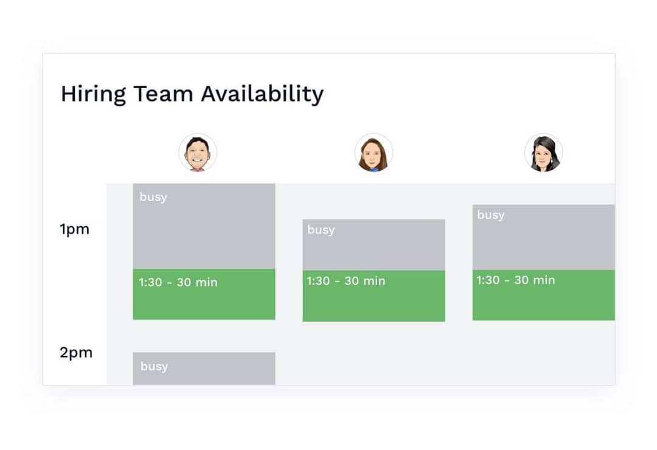Expand the middle 1:30 - 30 min slot
Viewport: 657px width, 450px height.
point(374,295)
